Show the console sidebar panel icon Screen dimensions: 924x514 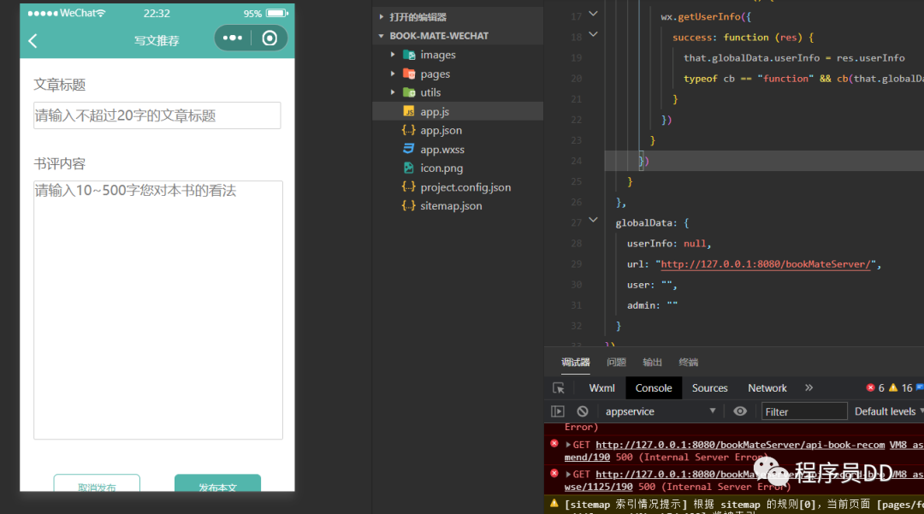(558, 411)
